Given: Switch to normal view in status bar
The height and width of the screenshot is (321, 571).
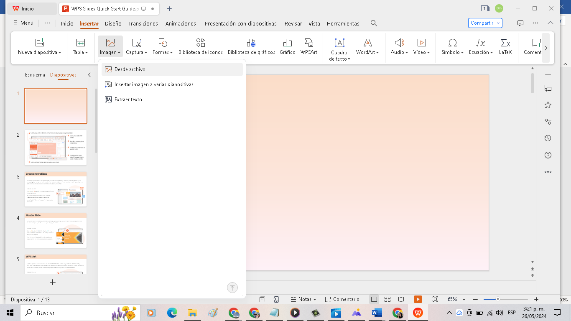Looking at the screenshot, I should point(374,299).
